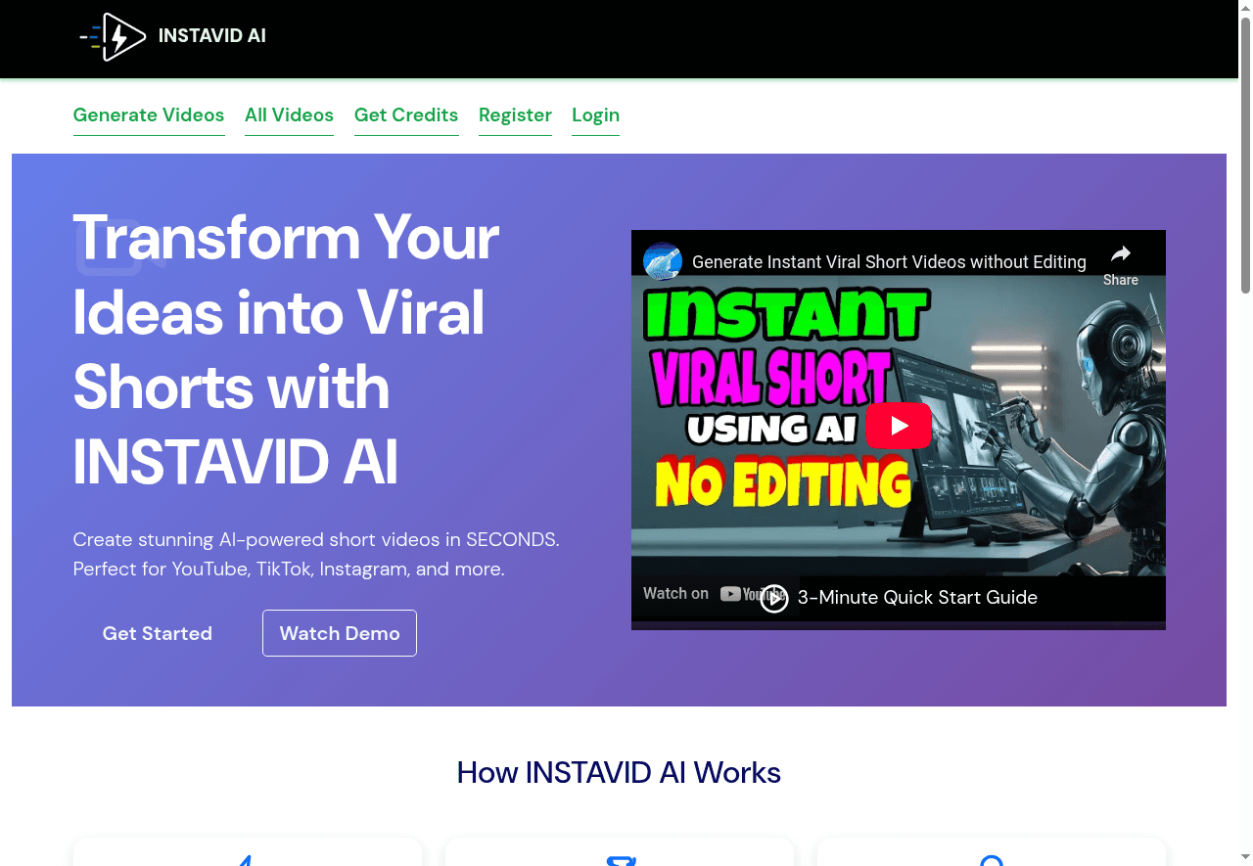
Task: Click the vertical scrollbar thumb
Action: [1245, 157]
